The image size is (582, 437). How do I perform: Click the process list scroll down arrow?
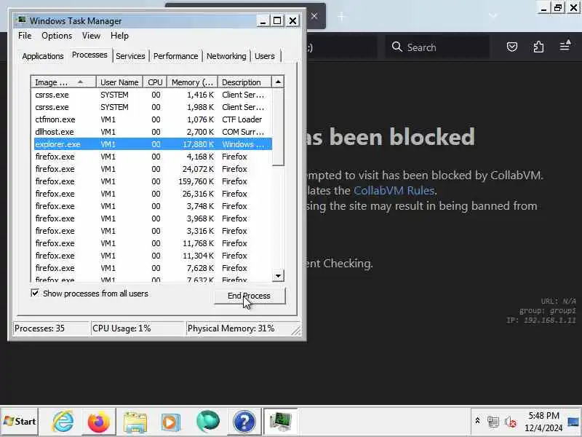click(x=278, y=276)
